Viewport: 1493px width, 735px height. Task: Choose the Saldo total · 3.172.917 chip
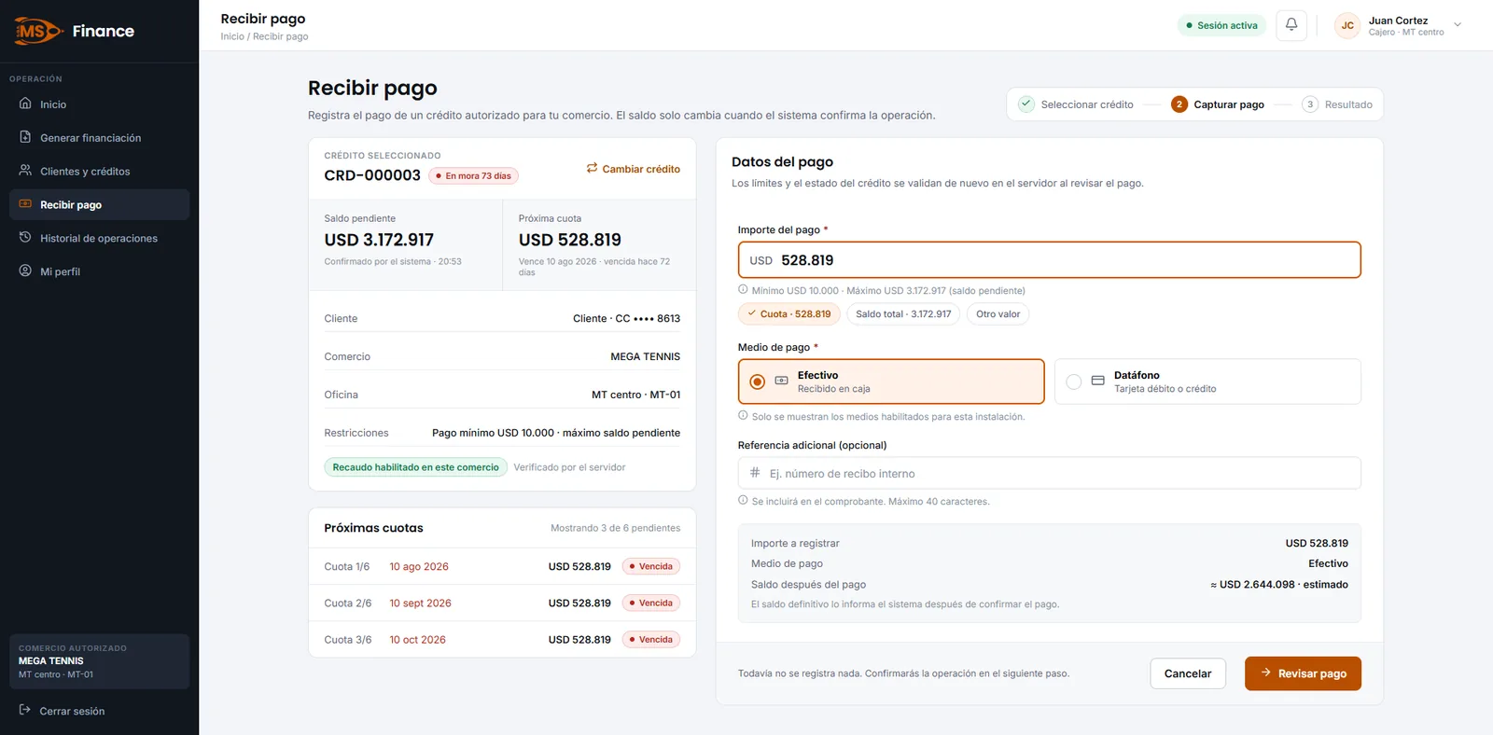(x=903, y=314)
